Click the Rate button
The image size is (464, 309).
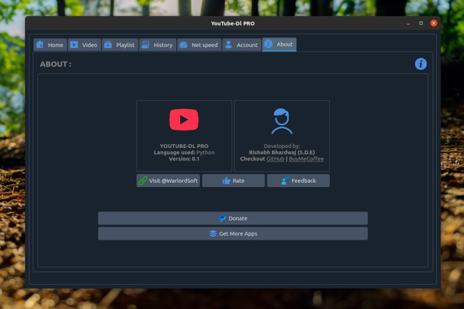pyautogui.click(x=233, y=181)
